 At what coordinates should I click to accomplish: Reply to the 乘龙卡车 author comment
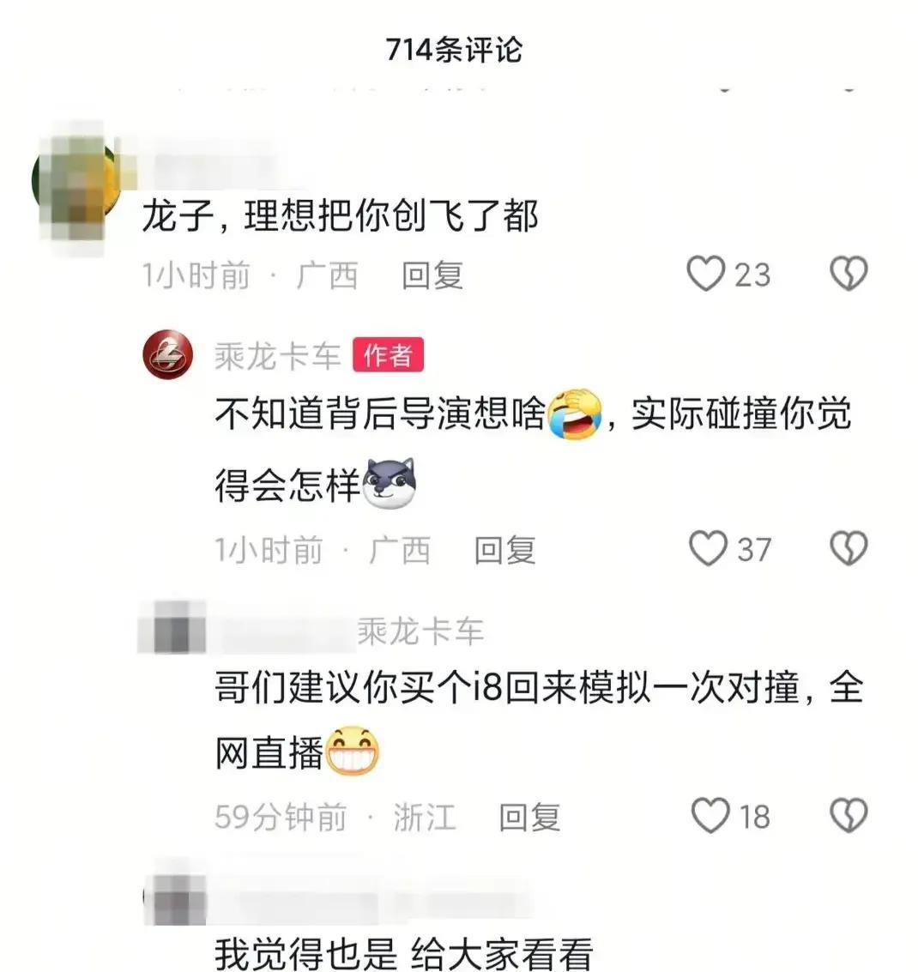(504, 550)
